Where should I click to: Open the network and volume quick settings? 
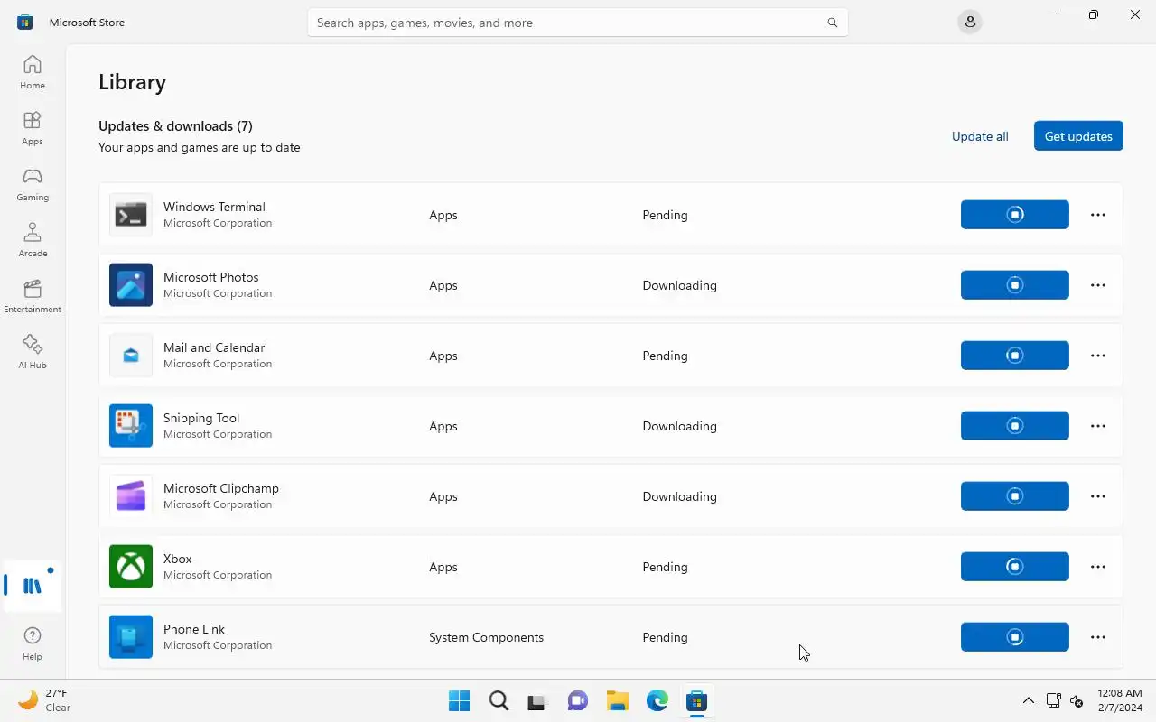(x=1065, y=700)
